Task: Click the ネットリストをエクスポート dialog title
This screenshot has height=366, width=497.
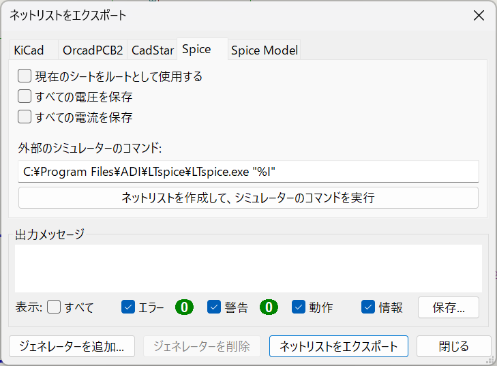Action: click(67, 15)
